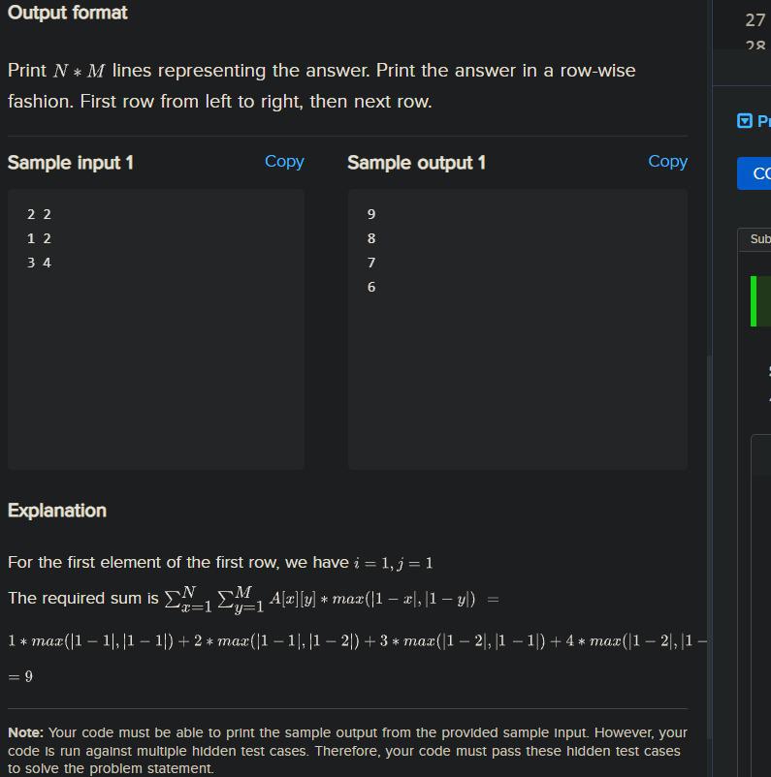Click line number 27 in editor gutter
This screenshot has height=777, width=771.
click(x=755, y=20)
